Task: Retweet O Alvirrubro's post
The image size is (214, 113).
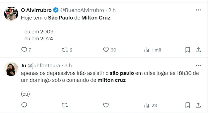Action: click(x=65, y=50)
